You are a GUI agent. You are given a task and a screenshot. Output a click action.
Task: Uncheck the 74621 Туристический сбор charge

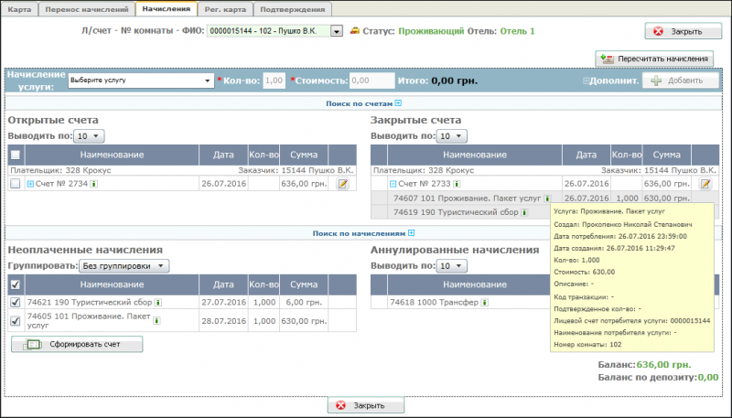click(15, 302)
